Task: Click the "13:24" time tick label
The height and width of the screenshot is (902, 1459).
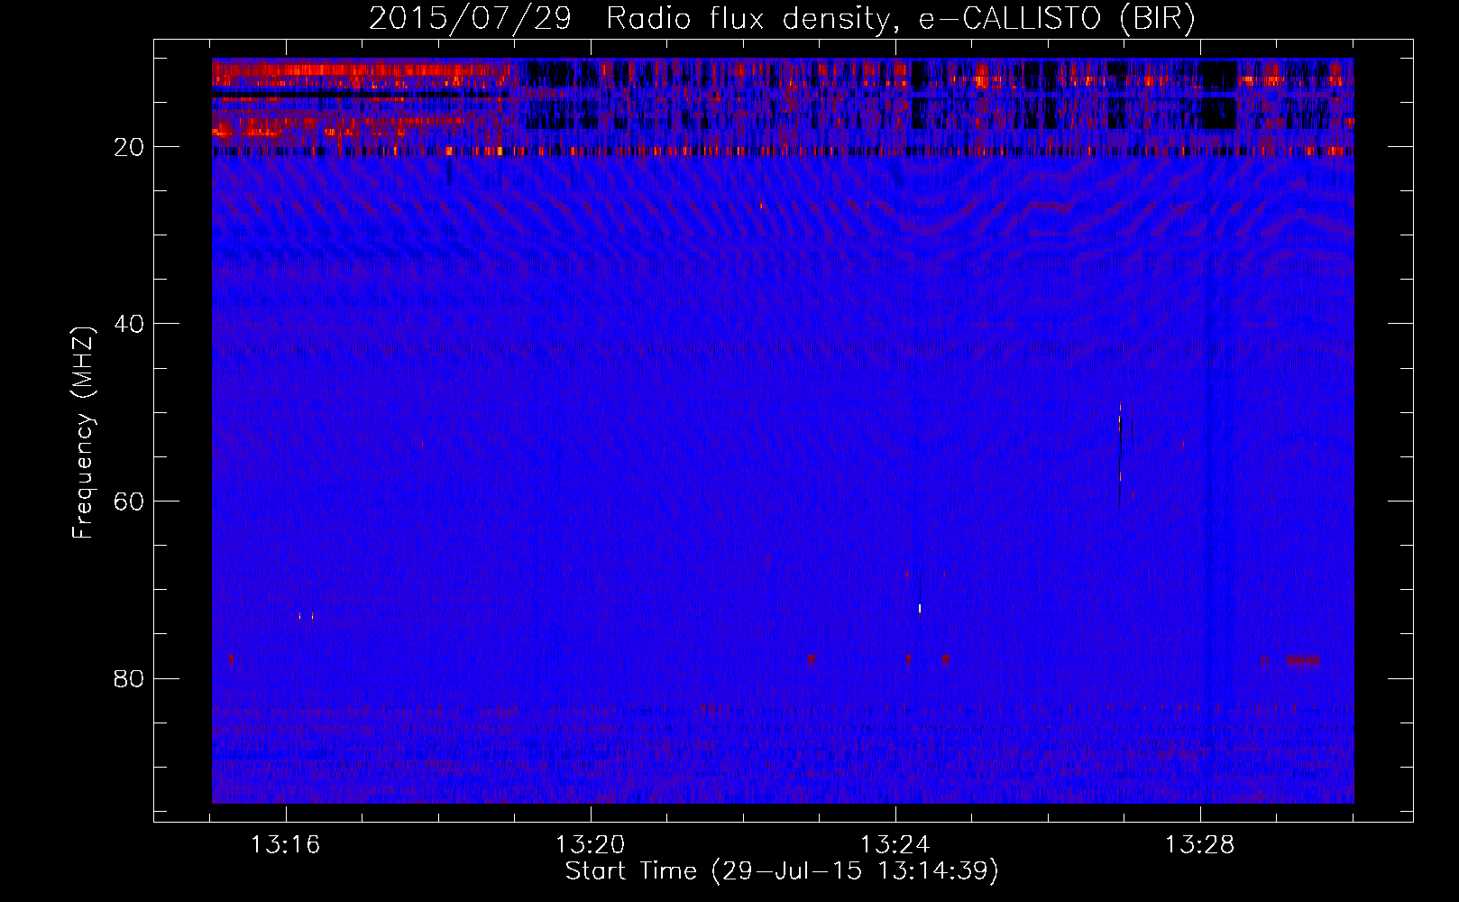Action: click(895, 845)
